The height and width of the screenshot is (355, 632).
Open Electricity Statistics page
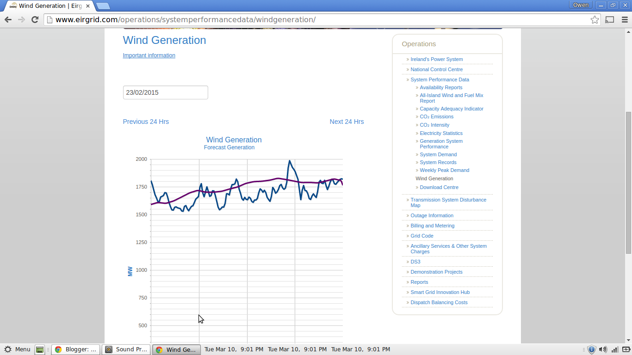point(441,133)
